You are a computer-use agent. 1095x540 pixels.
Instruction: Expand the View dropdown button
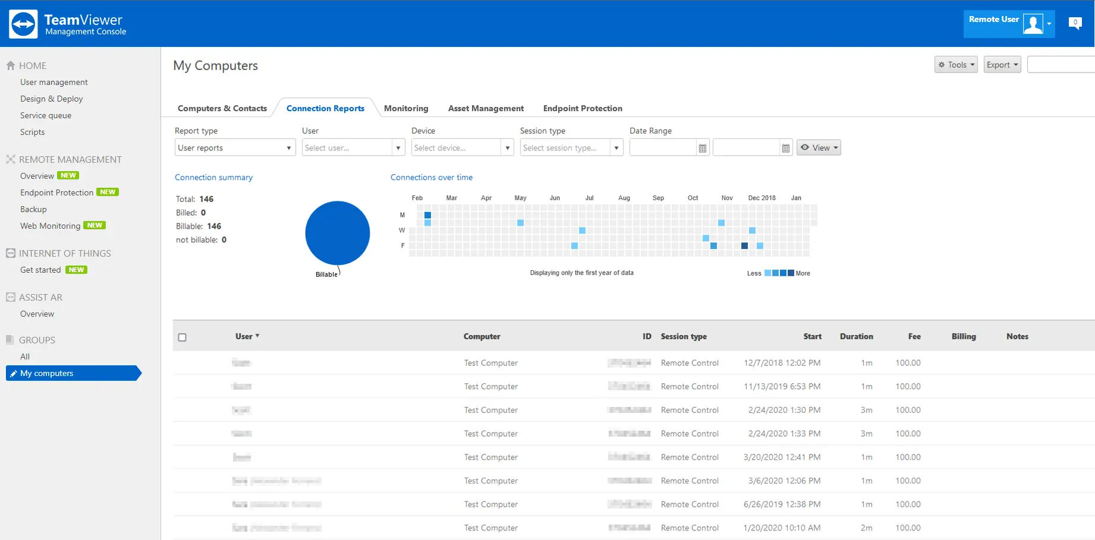(x=819, y=147)
